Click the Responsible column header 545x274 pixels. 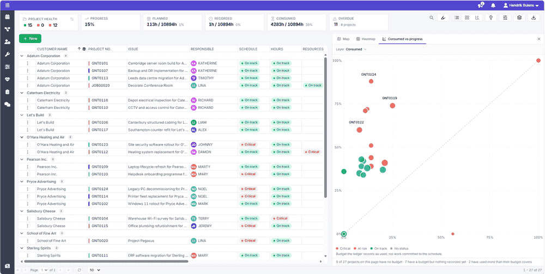tap(202, 49)
